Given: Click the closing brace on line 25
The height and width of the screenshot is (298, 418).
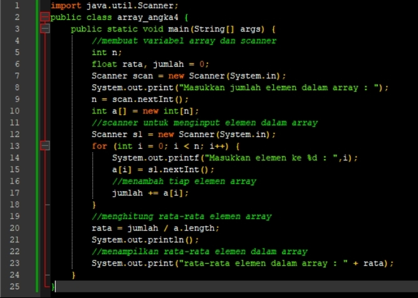Looking at the screenshot, I should pos(53,286).
